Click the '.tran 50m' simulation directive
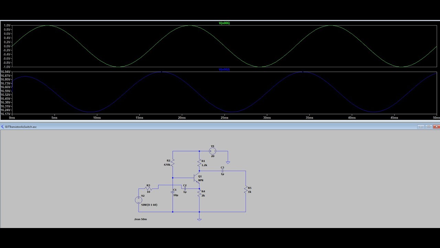 pyautogui.click(x=140, y=219)
